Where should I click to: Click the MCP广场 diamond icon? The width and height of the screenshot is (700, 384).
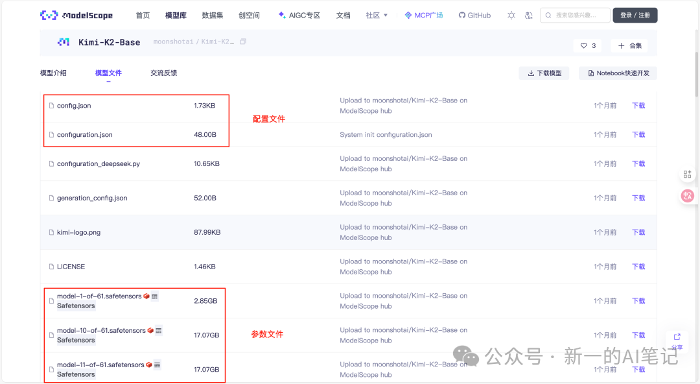click(408, 15)
